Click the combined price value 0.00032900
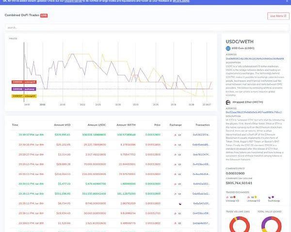The image size is (291, 232). (235, 173)
